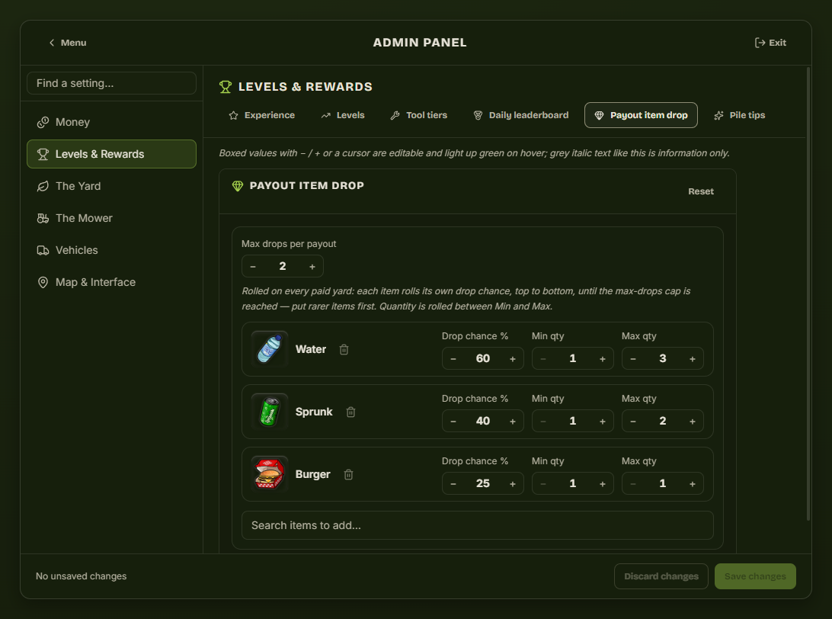The image size is (832, 619).
Task: Focus the Find a setting search box
Action: tap(111, 83)
